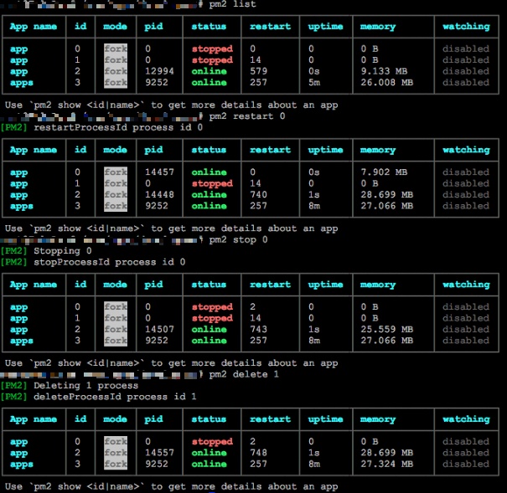Click memory 28.699 MB in the pid 14557 row
The image size is (507, 493).
tap(387, 453)
